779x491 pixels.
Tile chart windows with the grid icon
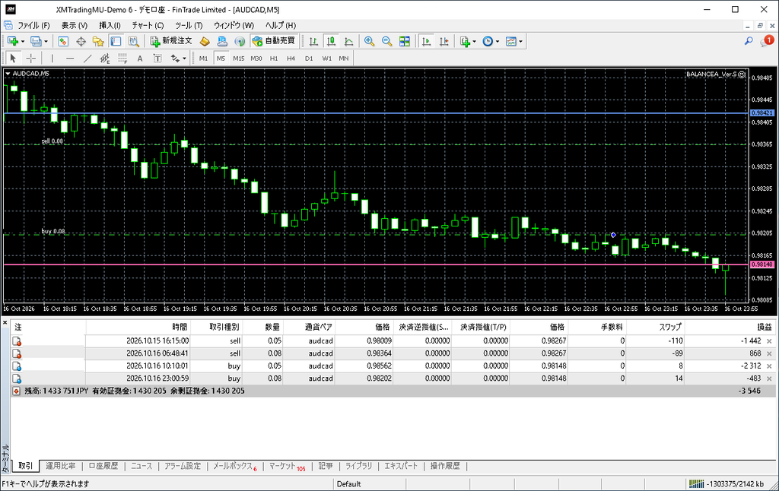(x=405, y=42)
